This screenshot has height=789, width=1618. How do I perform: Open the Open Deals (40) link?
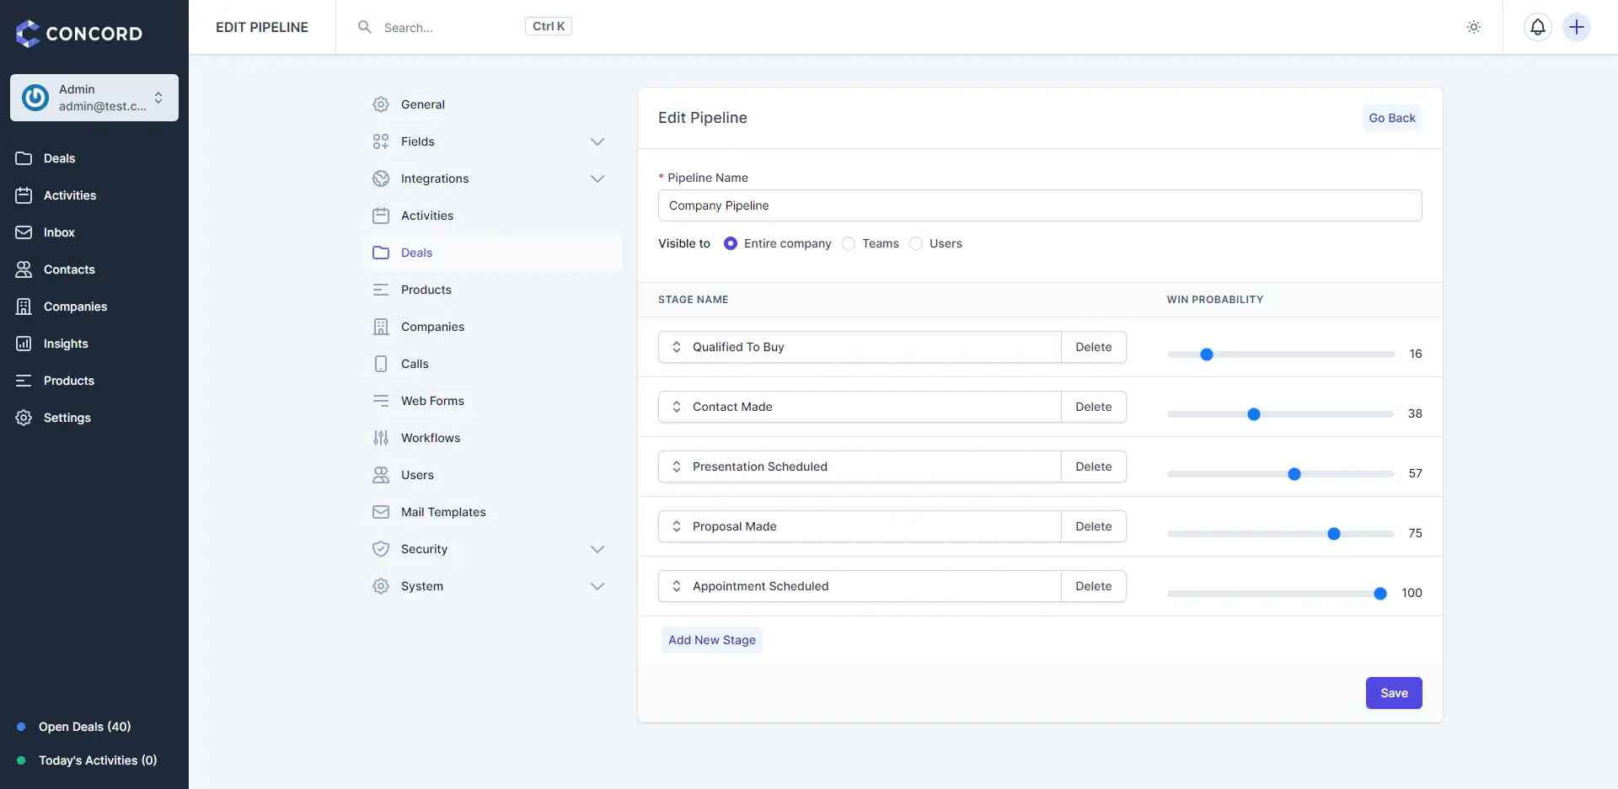(84, 727)
